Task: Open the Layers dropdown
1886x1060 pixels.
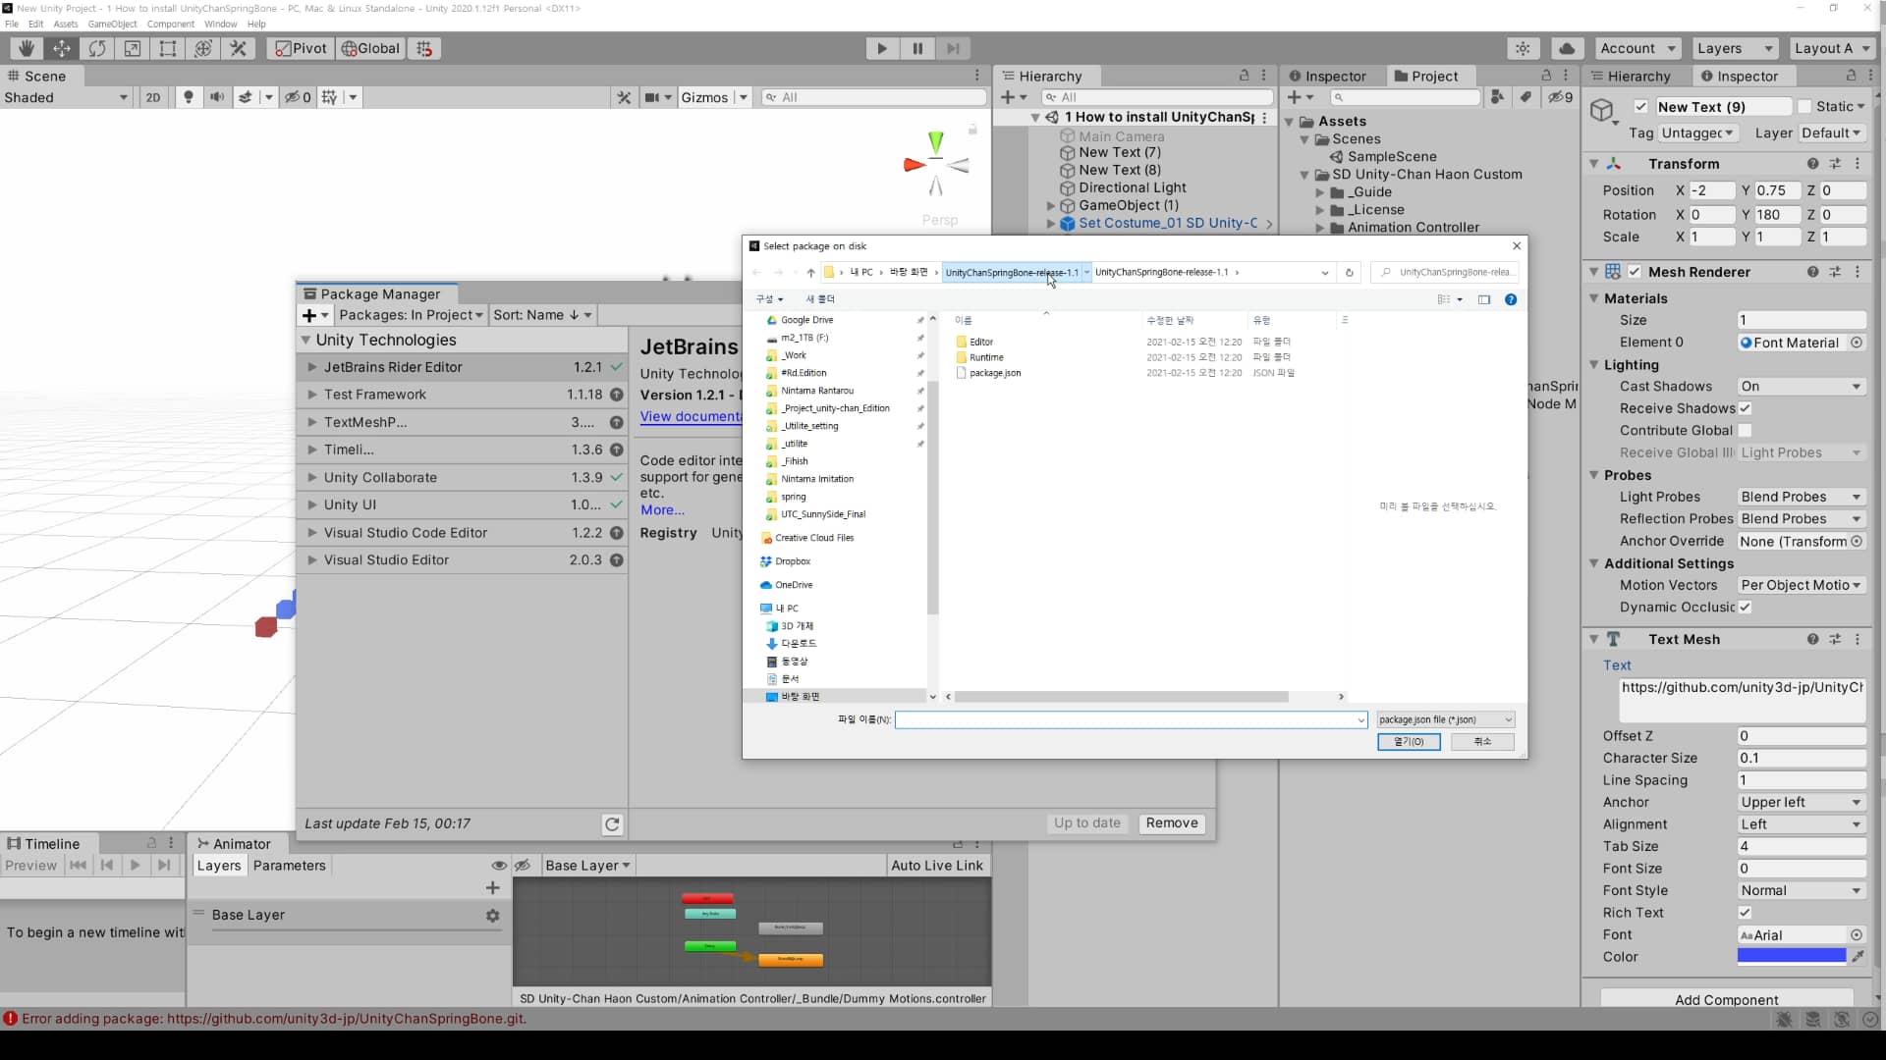Action: [1734, 48]
